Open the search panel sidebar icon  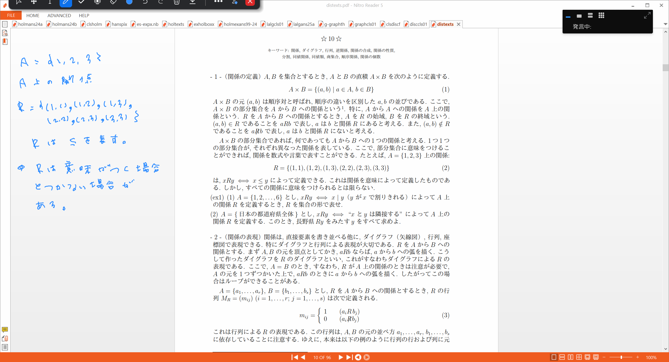point(5,33)
